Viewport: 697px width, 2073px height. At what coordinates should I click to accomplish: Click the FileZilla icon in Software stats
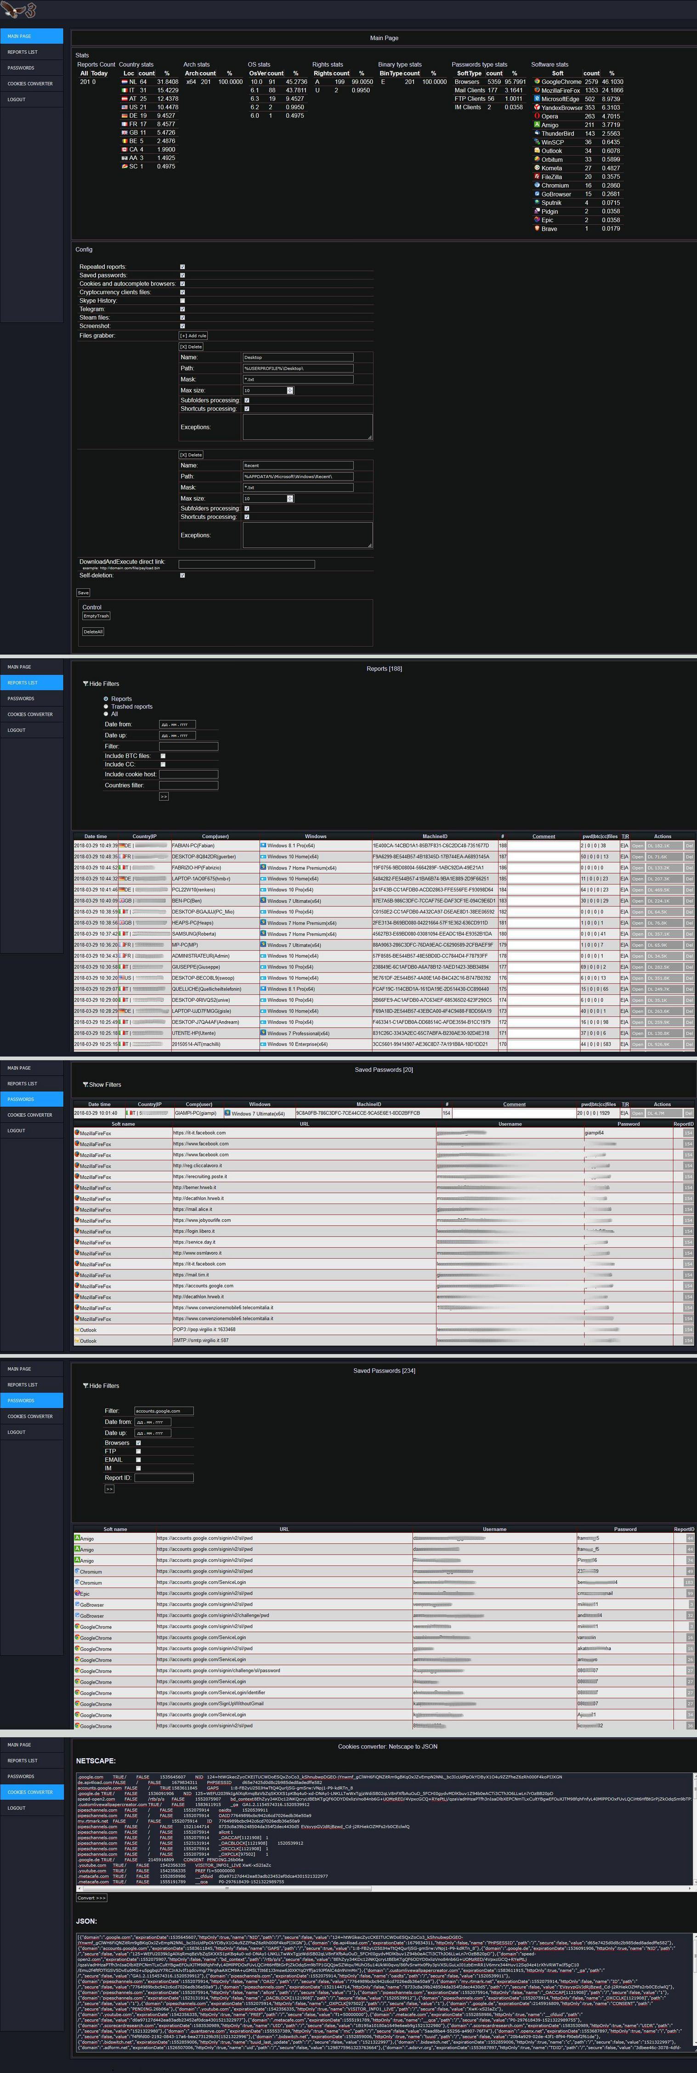click(x=537, y=176)
